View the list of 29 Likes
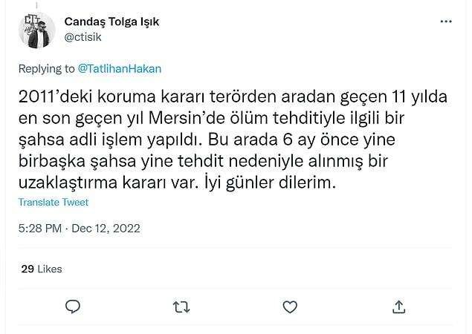Image resolution: width=472 pixels, height=334 pixels. click(41, 269)
